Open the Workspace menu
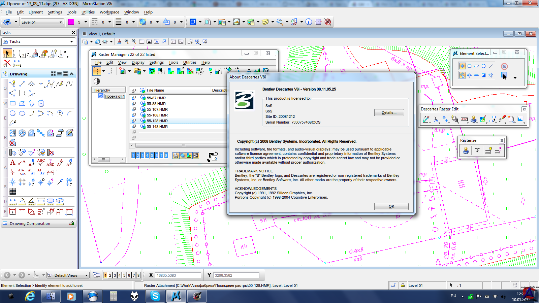The width and height of the screenshot is (539, 303). click(109, 12)
